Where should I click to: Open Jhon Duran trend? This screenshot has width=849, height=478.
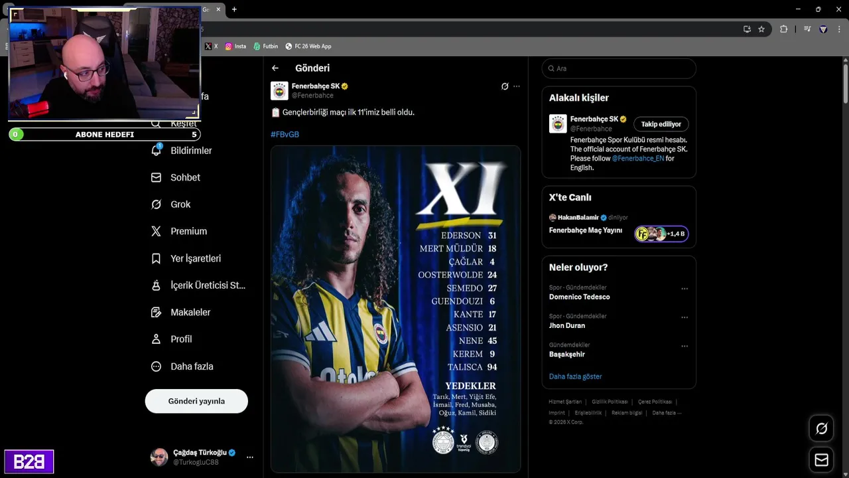click(567, 325)
